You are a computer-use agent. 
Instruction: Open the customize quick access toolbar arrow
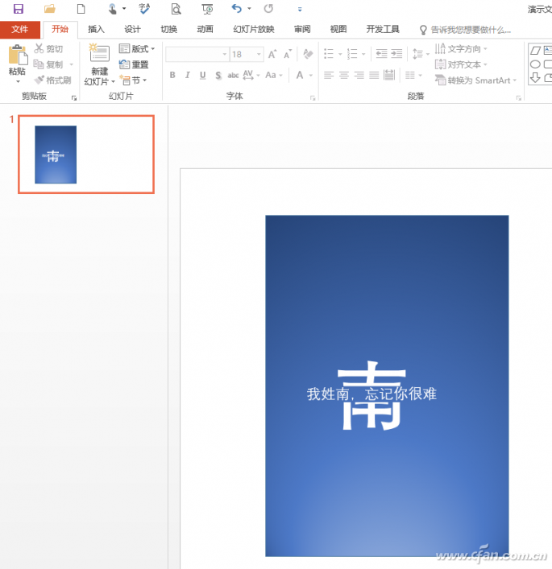pyautogui.click(x=300, y=10)
